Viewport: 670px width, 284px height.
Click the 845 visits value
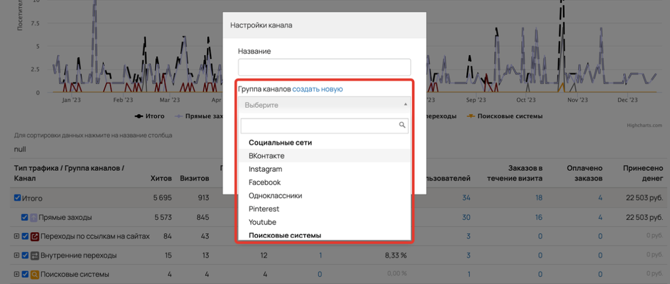coord(202,217)
